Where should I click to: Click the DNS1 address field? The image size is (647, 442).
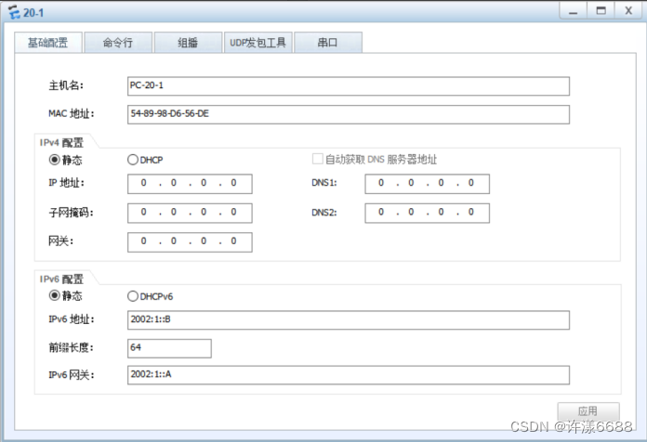427,184
